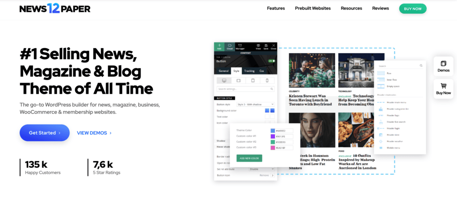This screenshot has width=457, height=200.
Task: Pick second Background color swatch
Action: (272, 111)
